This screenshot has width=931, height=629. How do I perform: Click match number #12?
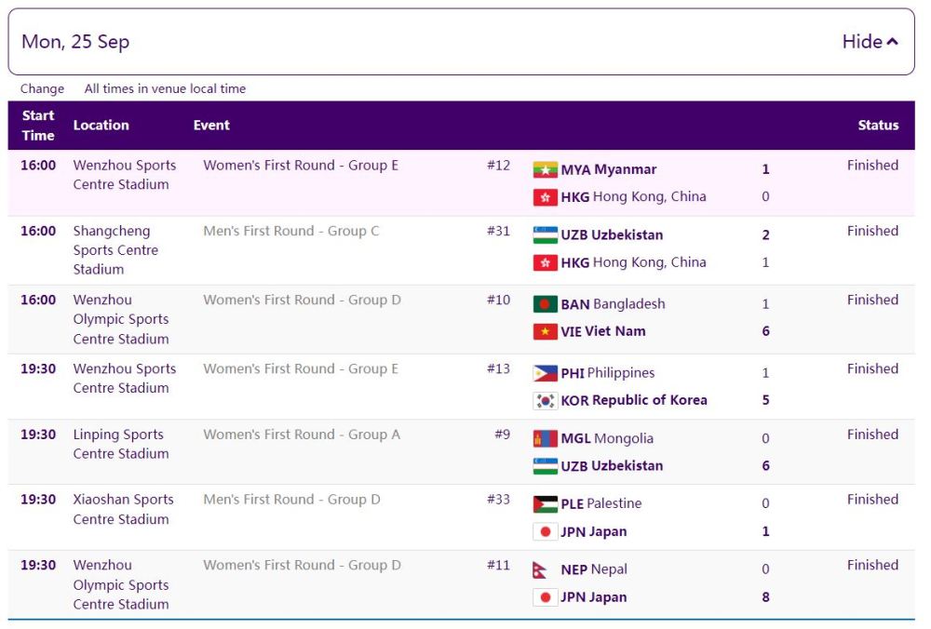click(x=498, y=166)
